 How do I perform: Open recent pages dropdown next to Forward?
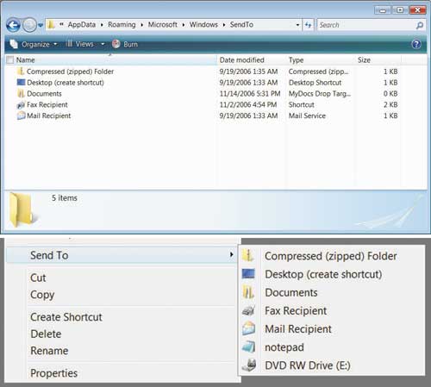[41, 25]
